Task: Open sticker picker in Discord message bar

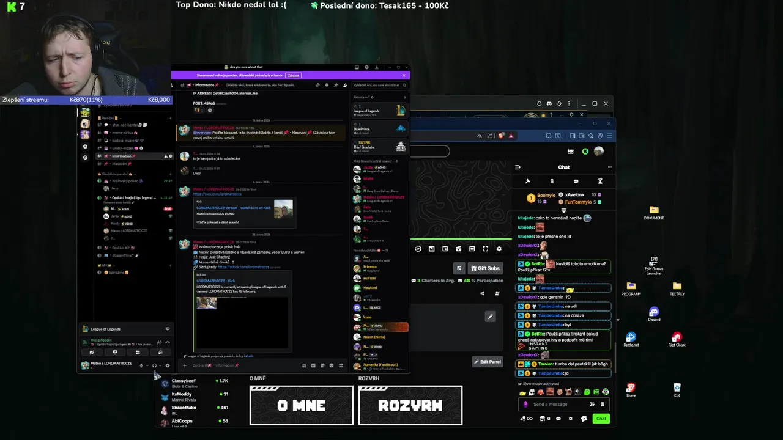Action: [322, 365]
